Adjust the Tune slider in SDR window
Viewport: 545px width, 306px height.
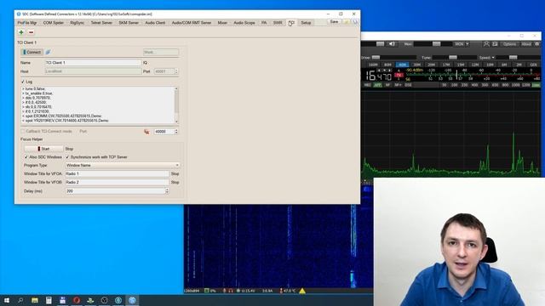pyautogui.click(x=454, y=58)
